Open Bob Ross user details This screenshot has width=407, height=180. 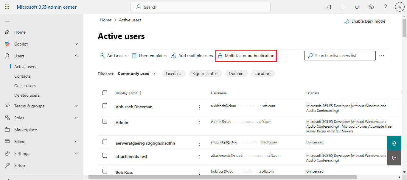click(124, 172)
